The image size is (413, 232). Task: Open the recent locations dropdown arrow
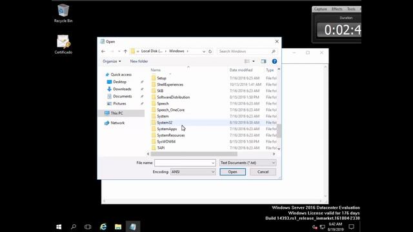click(119, 52)
